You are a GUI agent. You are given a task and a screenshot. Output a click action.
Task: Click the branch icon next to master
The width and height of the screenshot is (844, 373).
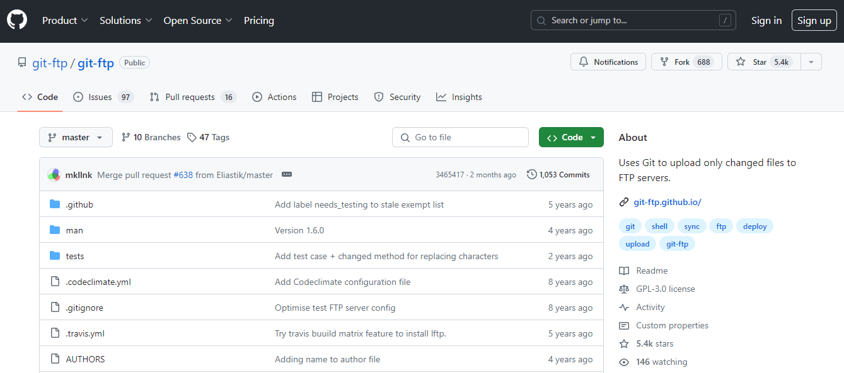click(x=53, y=136)
